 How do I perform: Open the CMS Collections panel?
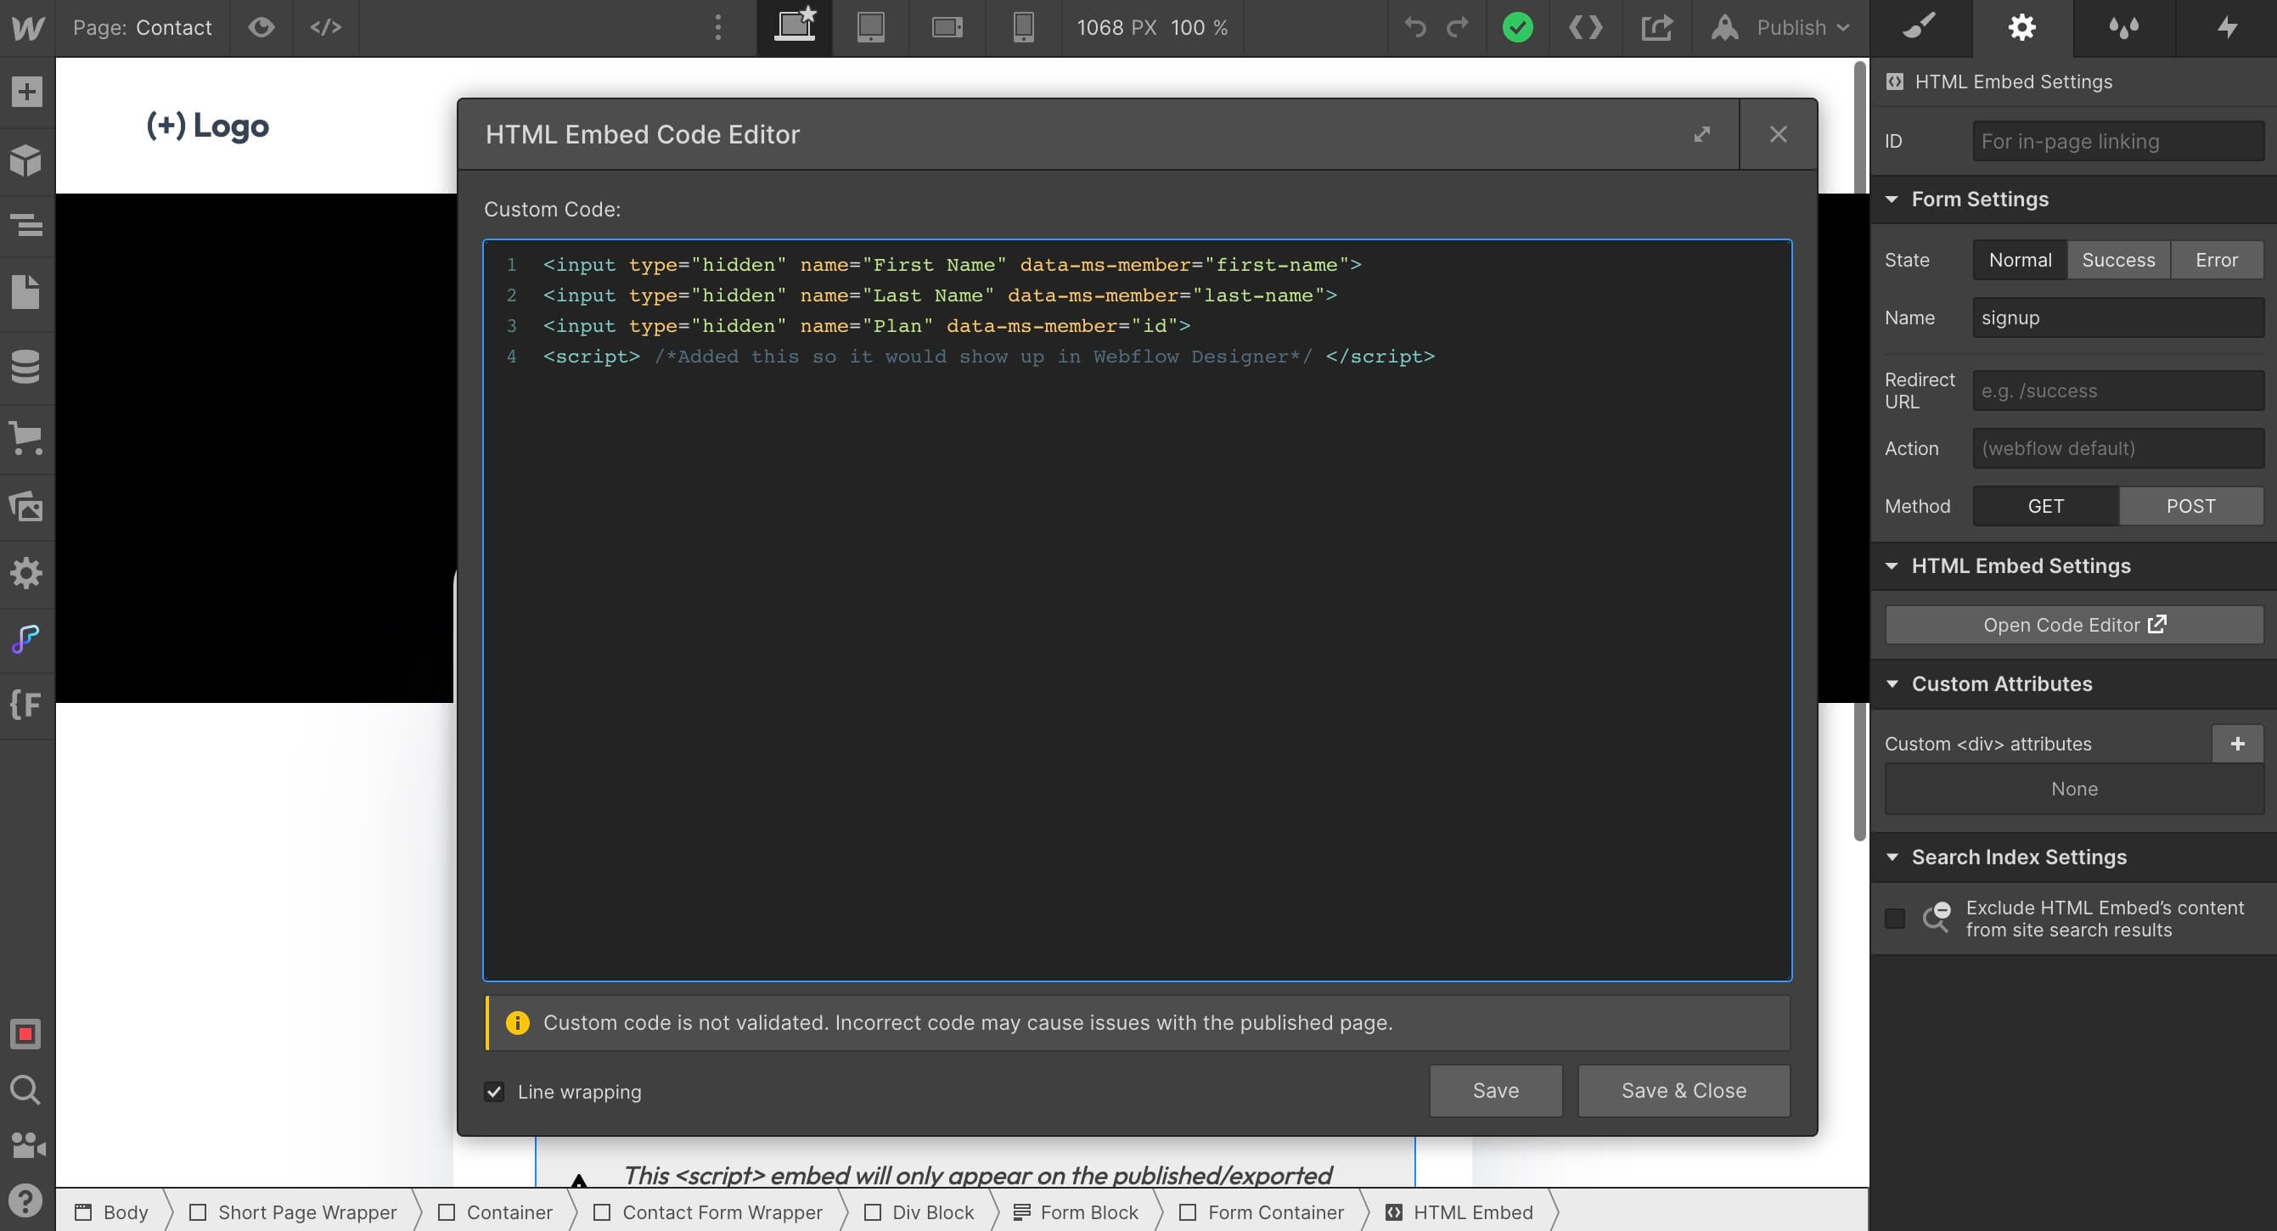tap(26, 368)
